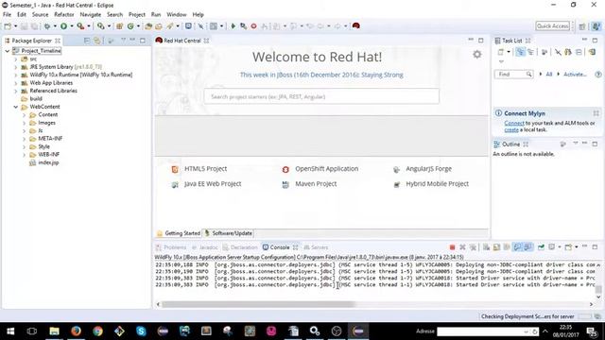Expand the Referenced Libraries node

(x=16, y=91)
